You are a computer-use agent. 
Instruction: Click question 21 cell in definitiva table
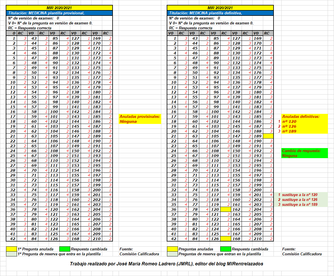coord(172,136)
